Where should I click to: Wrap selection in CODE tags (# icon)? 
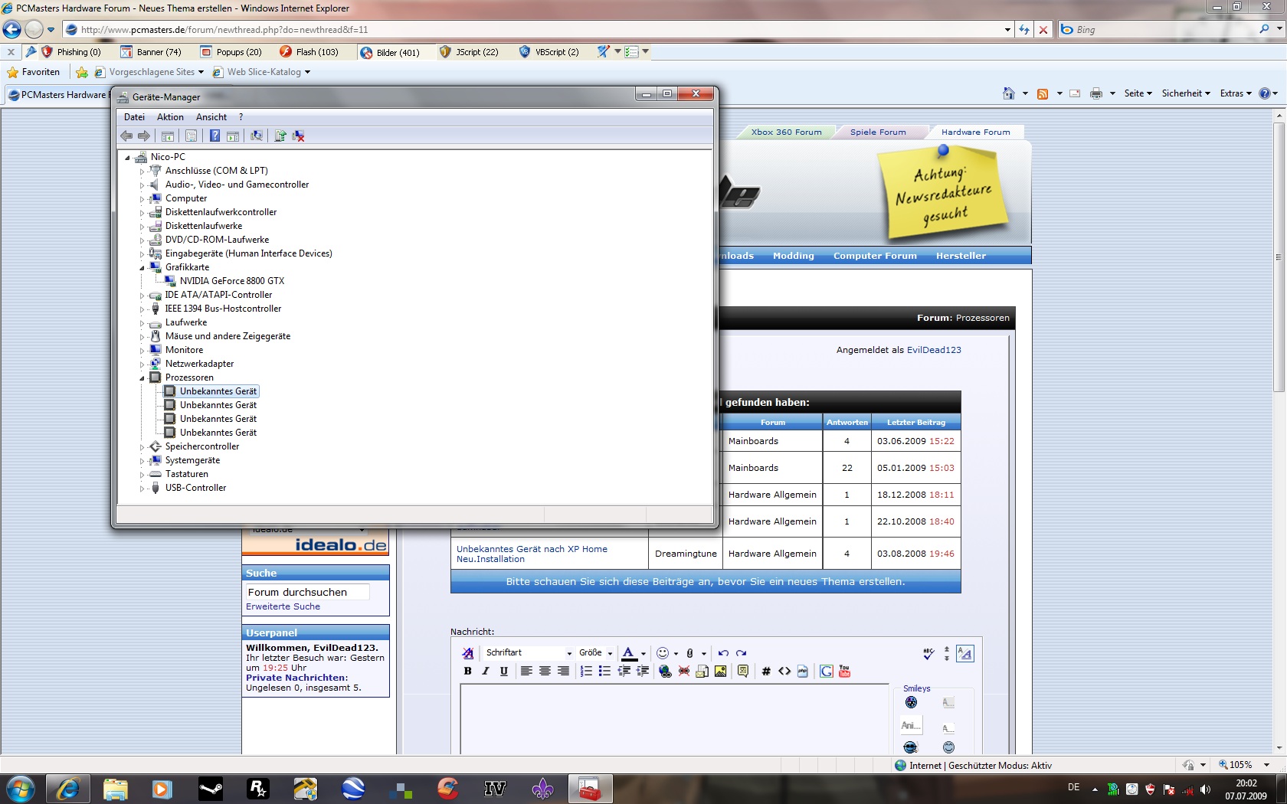click(766, 671)
